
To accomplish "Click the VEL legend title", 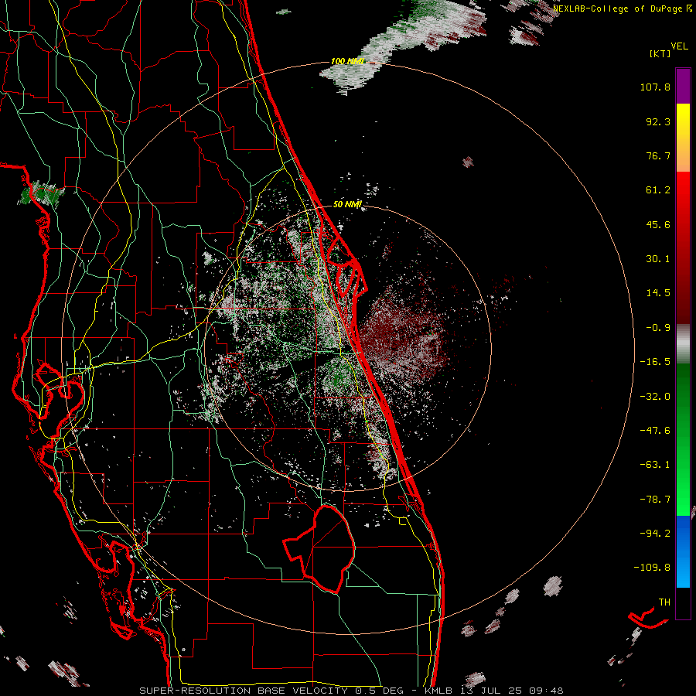I will click(x=679, y=46).
